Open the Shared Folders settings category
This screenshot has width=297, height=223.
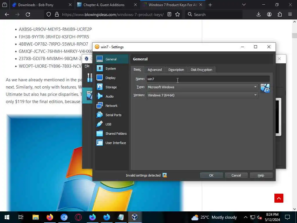point(112,133)
